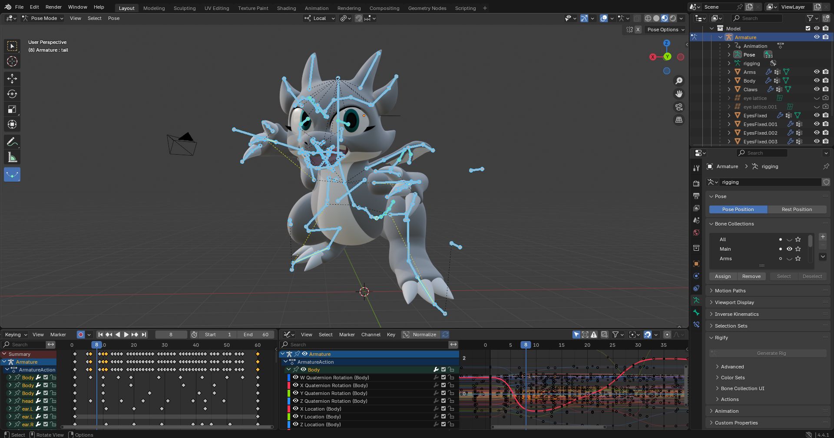Open the Channel menu in graph editor
This screenshot has height=438, width=834.
tap(371, 335)
